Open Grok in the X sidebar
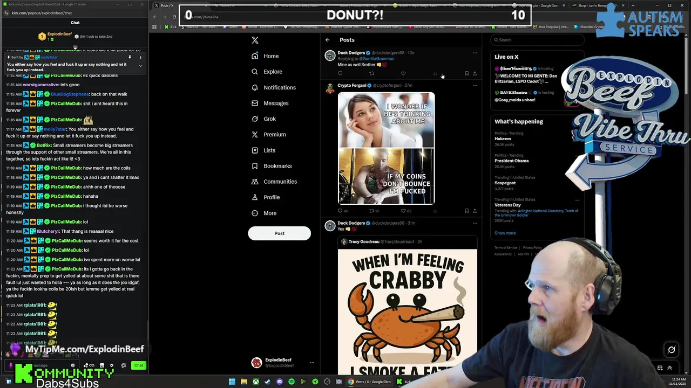 click(263, 119)
